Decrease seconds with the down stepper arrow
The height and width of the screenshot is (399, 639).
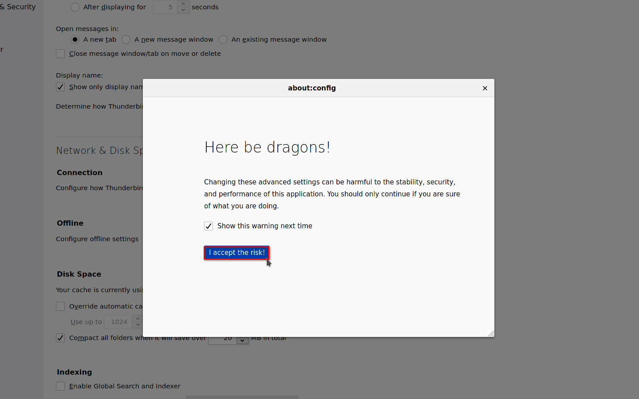[183, 10]
